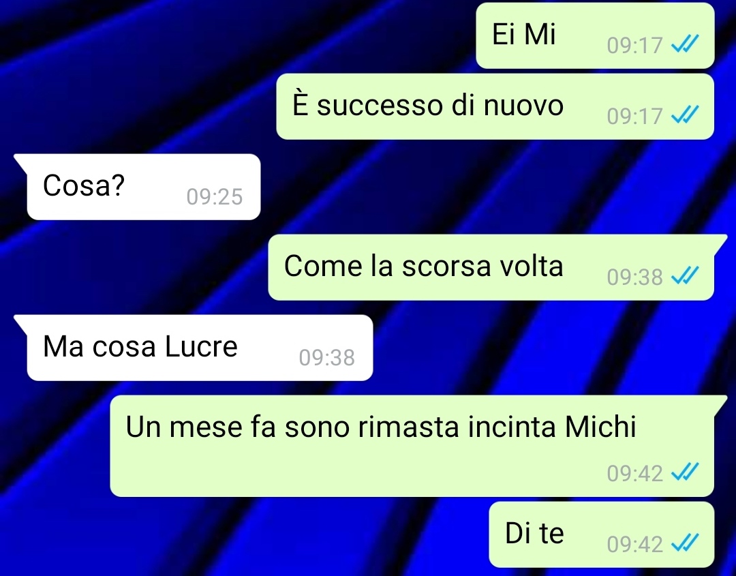Select the "Ei Mi" message bubble

595,35
